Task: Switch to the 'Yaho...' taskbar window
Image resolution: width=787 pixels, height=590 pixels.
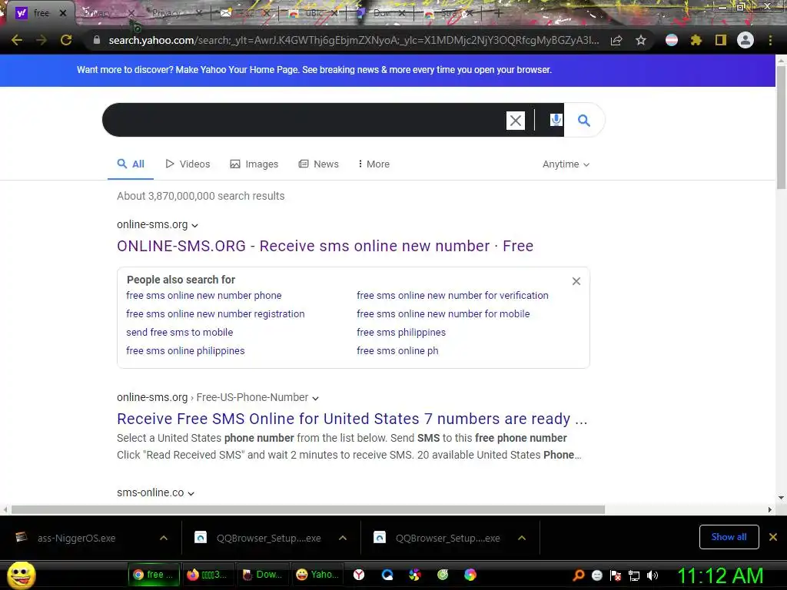Action: (x=316, y=575)
